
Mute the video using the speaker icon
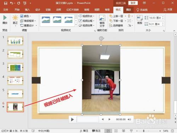[129, 120]
